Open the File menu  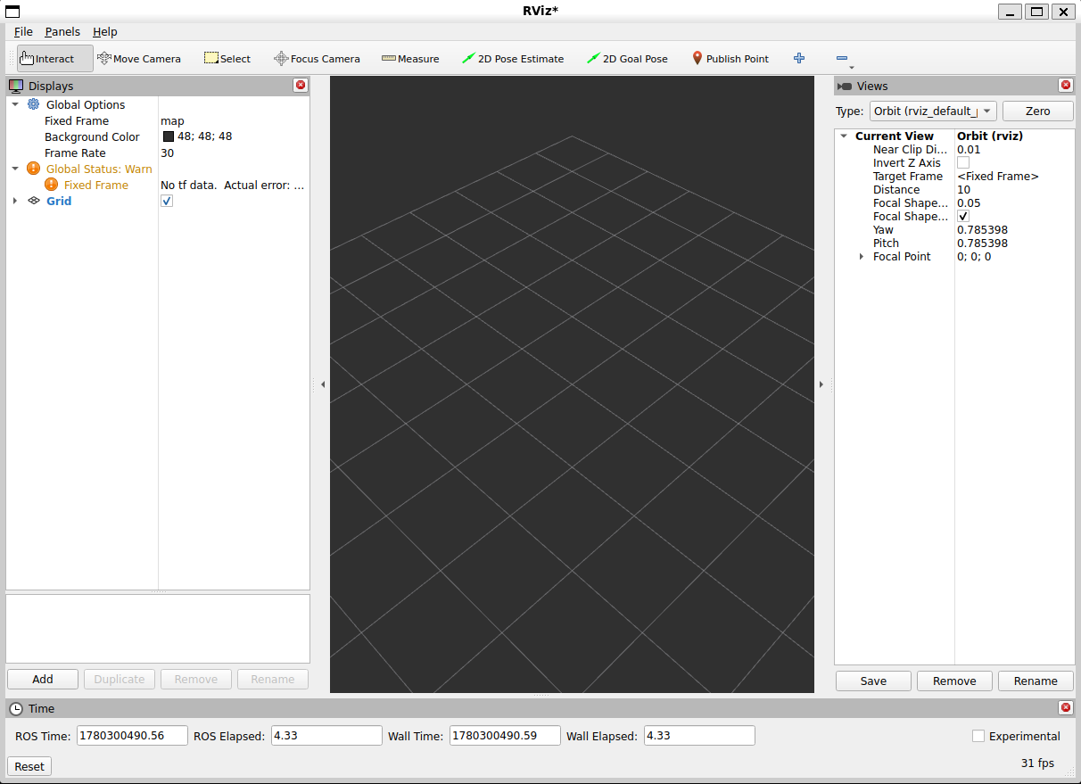click(x=23, y=31)
